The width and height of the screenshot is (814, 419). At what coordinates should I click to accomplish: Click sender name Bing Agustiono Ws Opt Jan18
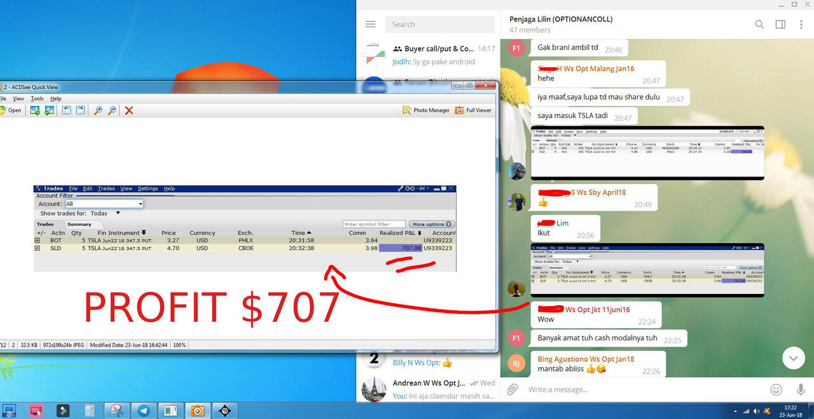pyautogui.click(x=586, y=359)
